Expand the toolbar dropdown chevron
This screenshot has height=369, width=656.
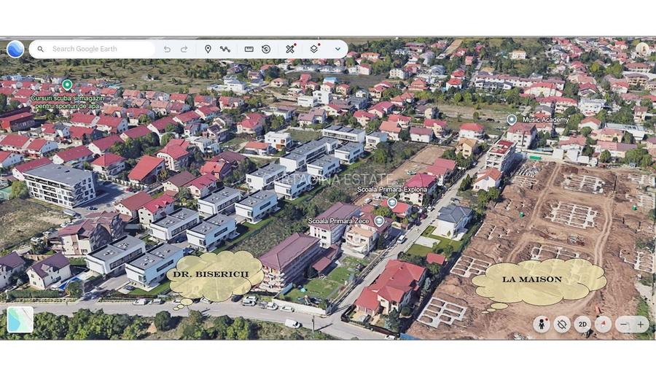tap(337, 49)
